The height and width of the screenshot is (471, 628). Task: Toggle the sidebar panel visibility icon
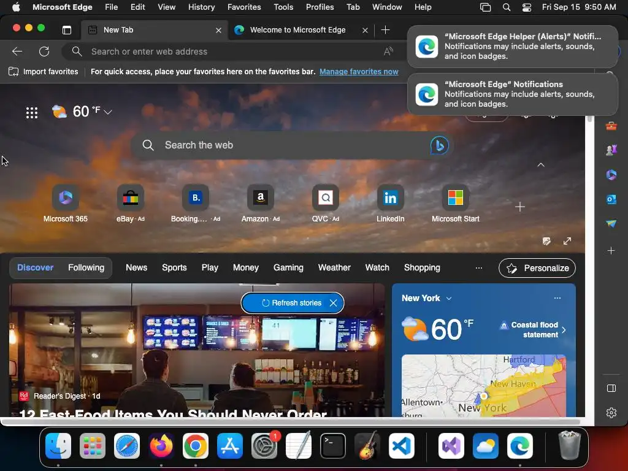click(611, 388)
